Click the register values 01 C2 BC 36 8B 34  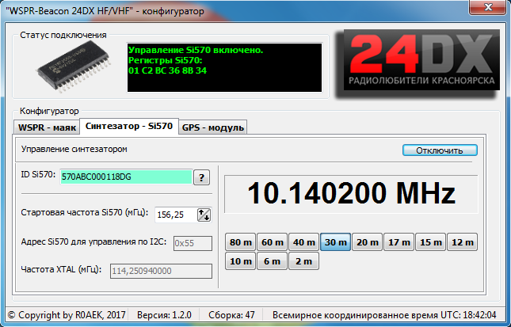click(x=167, y=70)
